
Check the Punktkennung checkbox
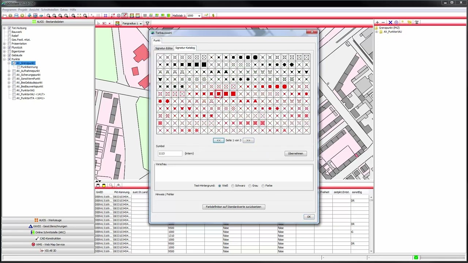coord(19,67)
